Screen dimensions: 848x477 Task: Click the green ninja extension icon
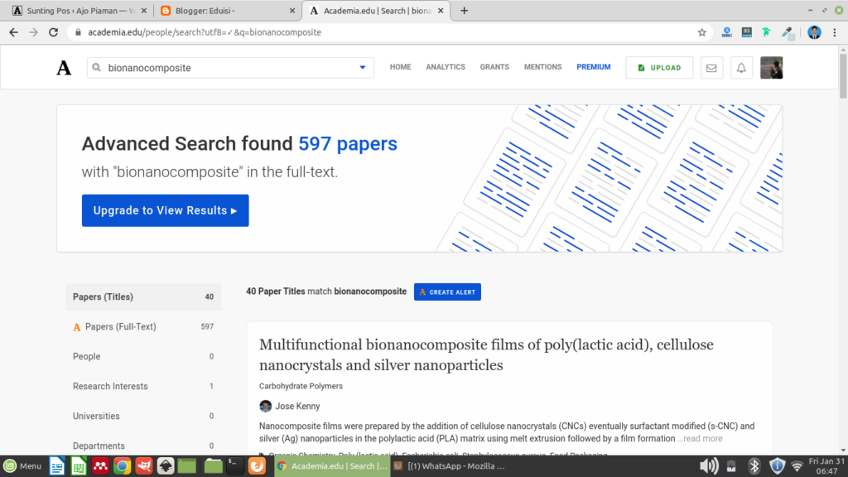coord(766,32)
